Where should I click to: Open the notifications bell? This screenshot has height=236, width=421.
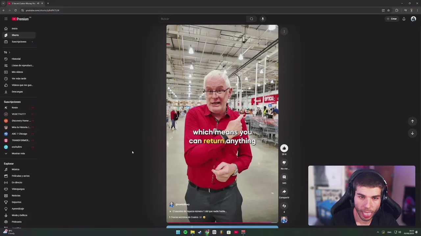404,19
